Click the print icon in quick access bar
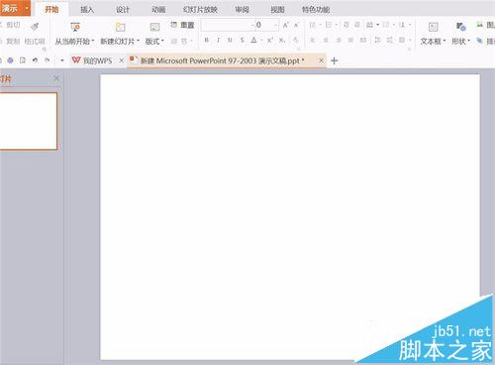 point(11,61)
